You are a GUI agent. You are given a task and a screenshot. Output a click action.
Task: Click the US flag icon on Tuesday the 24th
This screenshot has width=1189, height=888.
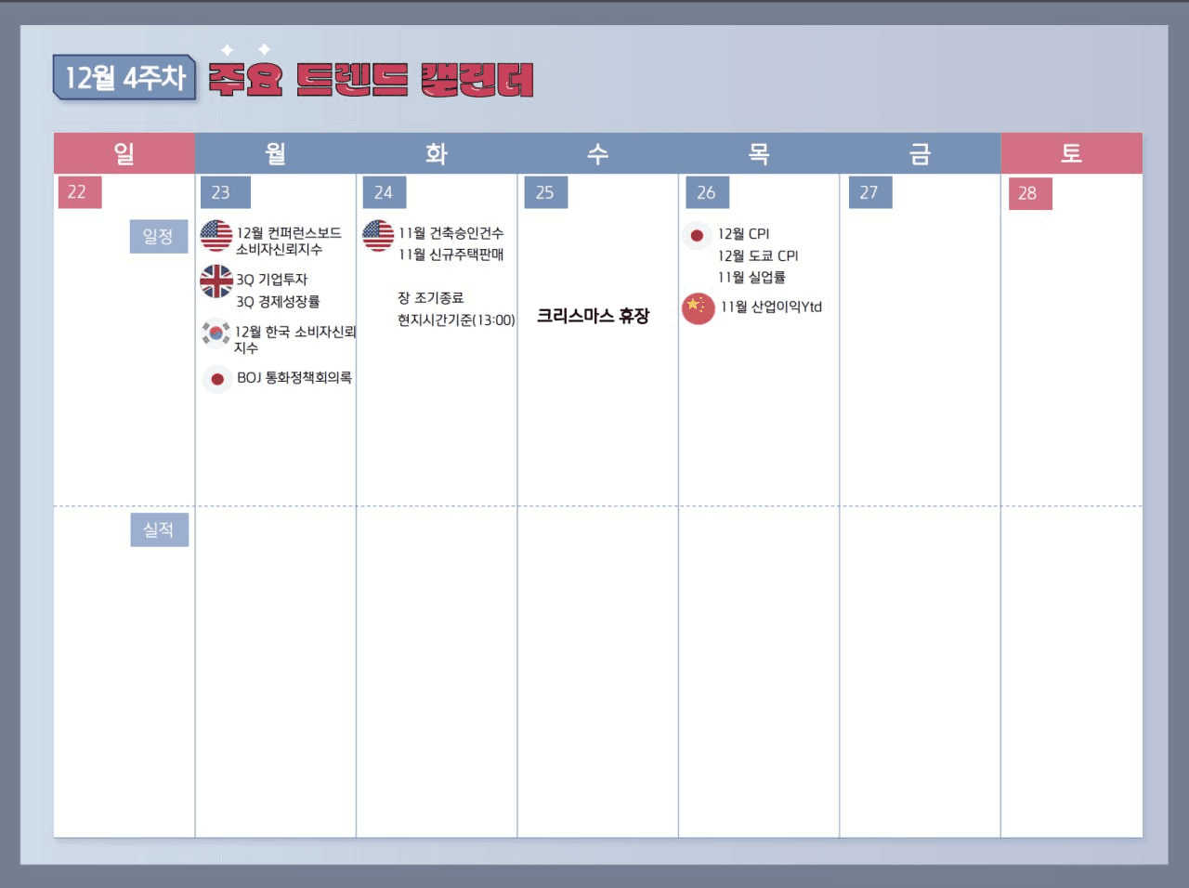tap(378, 236)
